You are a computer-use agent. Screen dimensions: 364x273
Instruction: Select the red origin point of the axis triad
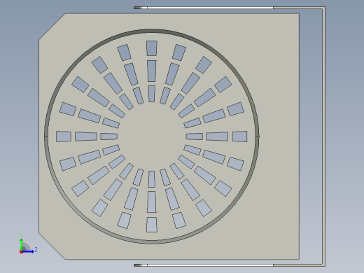[x=21, y=252]
